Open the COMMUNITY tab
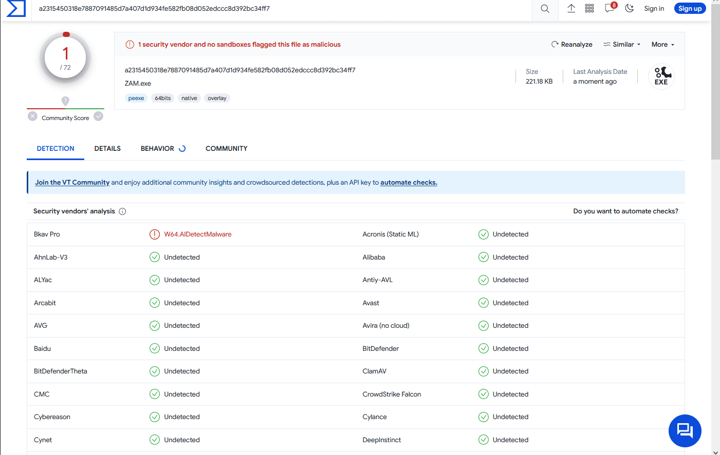Image resolution: width=720 pixels, height=455 pixels. [x=226, y=149]
